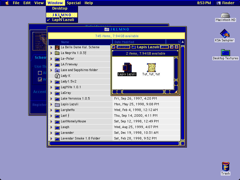240x180 pixels.
Task: Click the Lapis Lazuli window resize corner
Action: [x=176, y=92]
